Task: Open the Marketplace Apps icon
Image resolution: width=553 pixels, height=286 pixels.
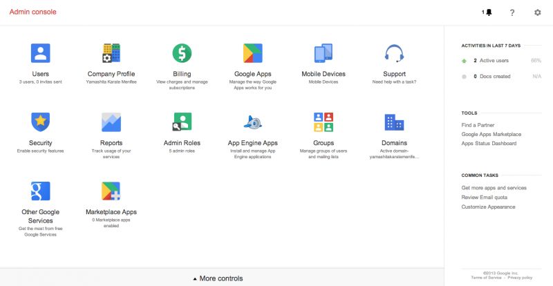Action: click(111, 191)
